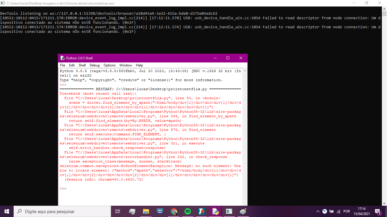
Task: Click the taskbar search box
Action: click(62, 211)
